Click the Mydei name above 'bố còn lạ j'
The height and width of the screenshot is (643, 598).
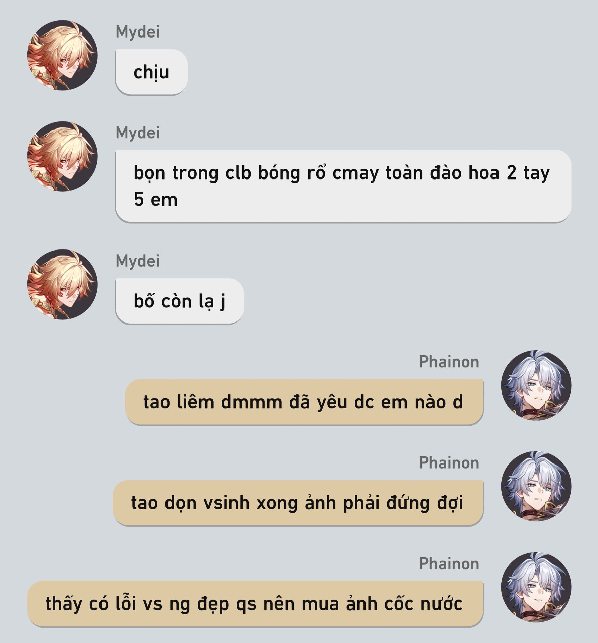coord(138,261)
